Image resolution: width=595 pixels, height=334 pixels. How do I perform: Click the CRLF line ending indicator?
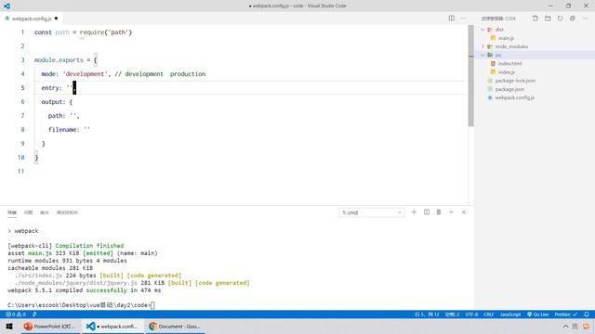[489, 315]
